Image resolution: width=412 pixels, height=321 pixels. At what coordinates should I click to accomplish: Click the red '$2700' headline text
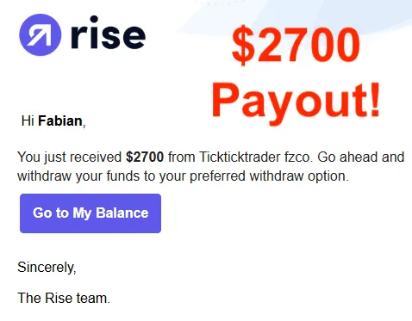296,44
